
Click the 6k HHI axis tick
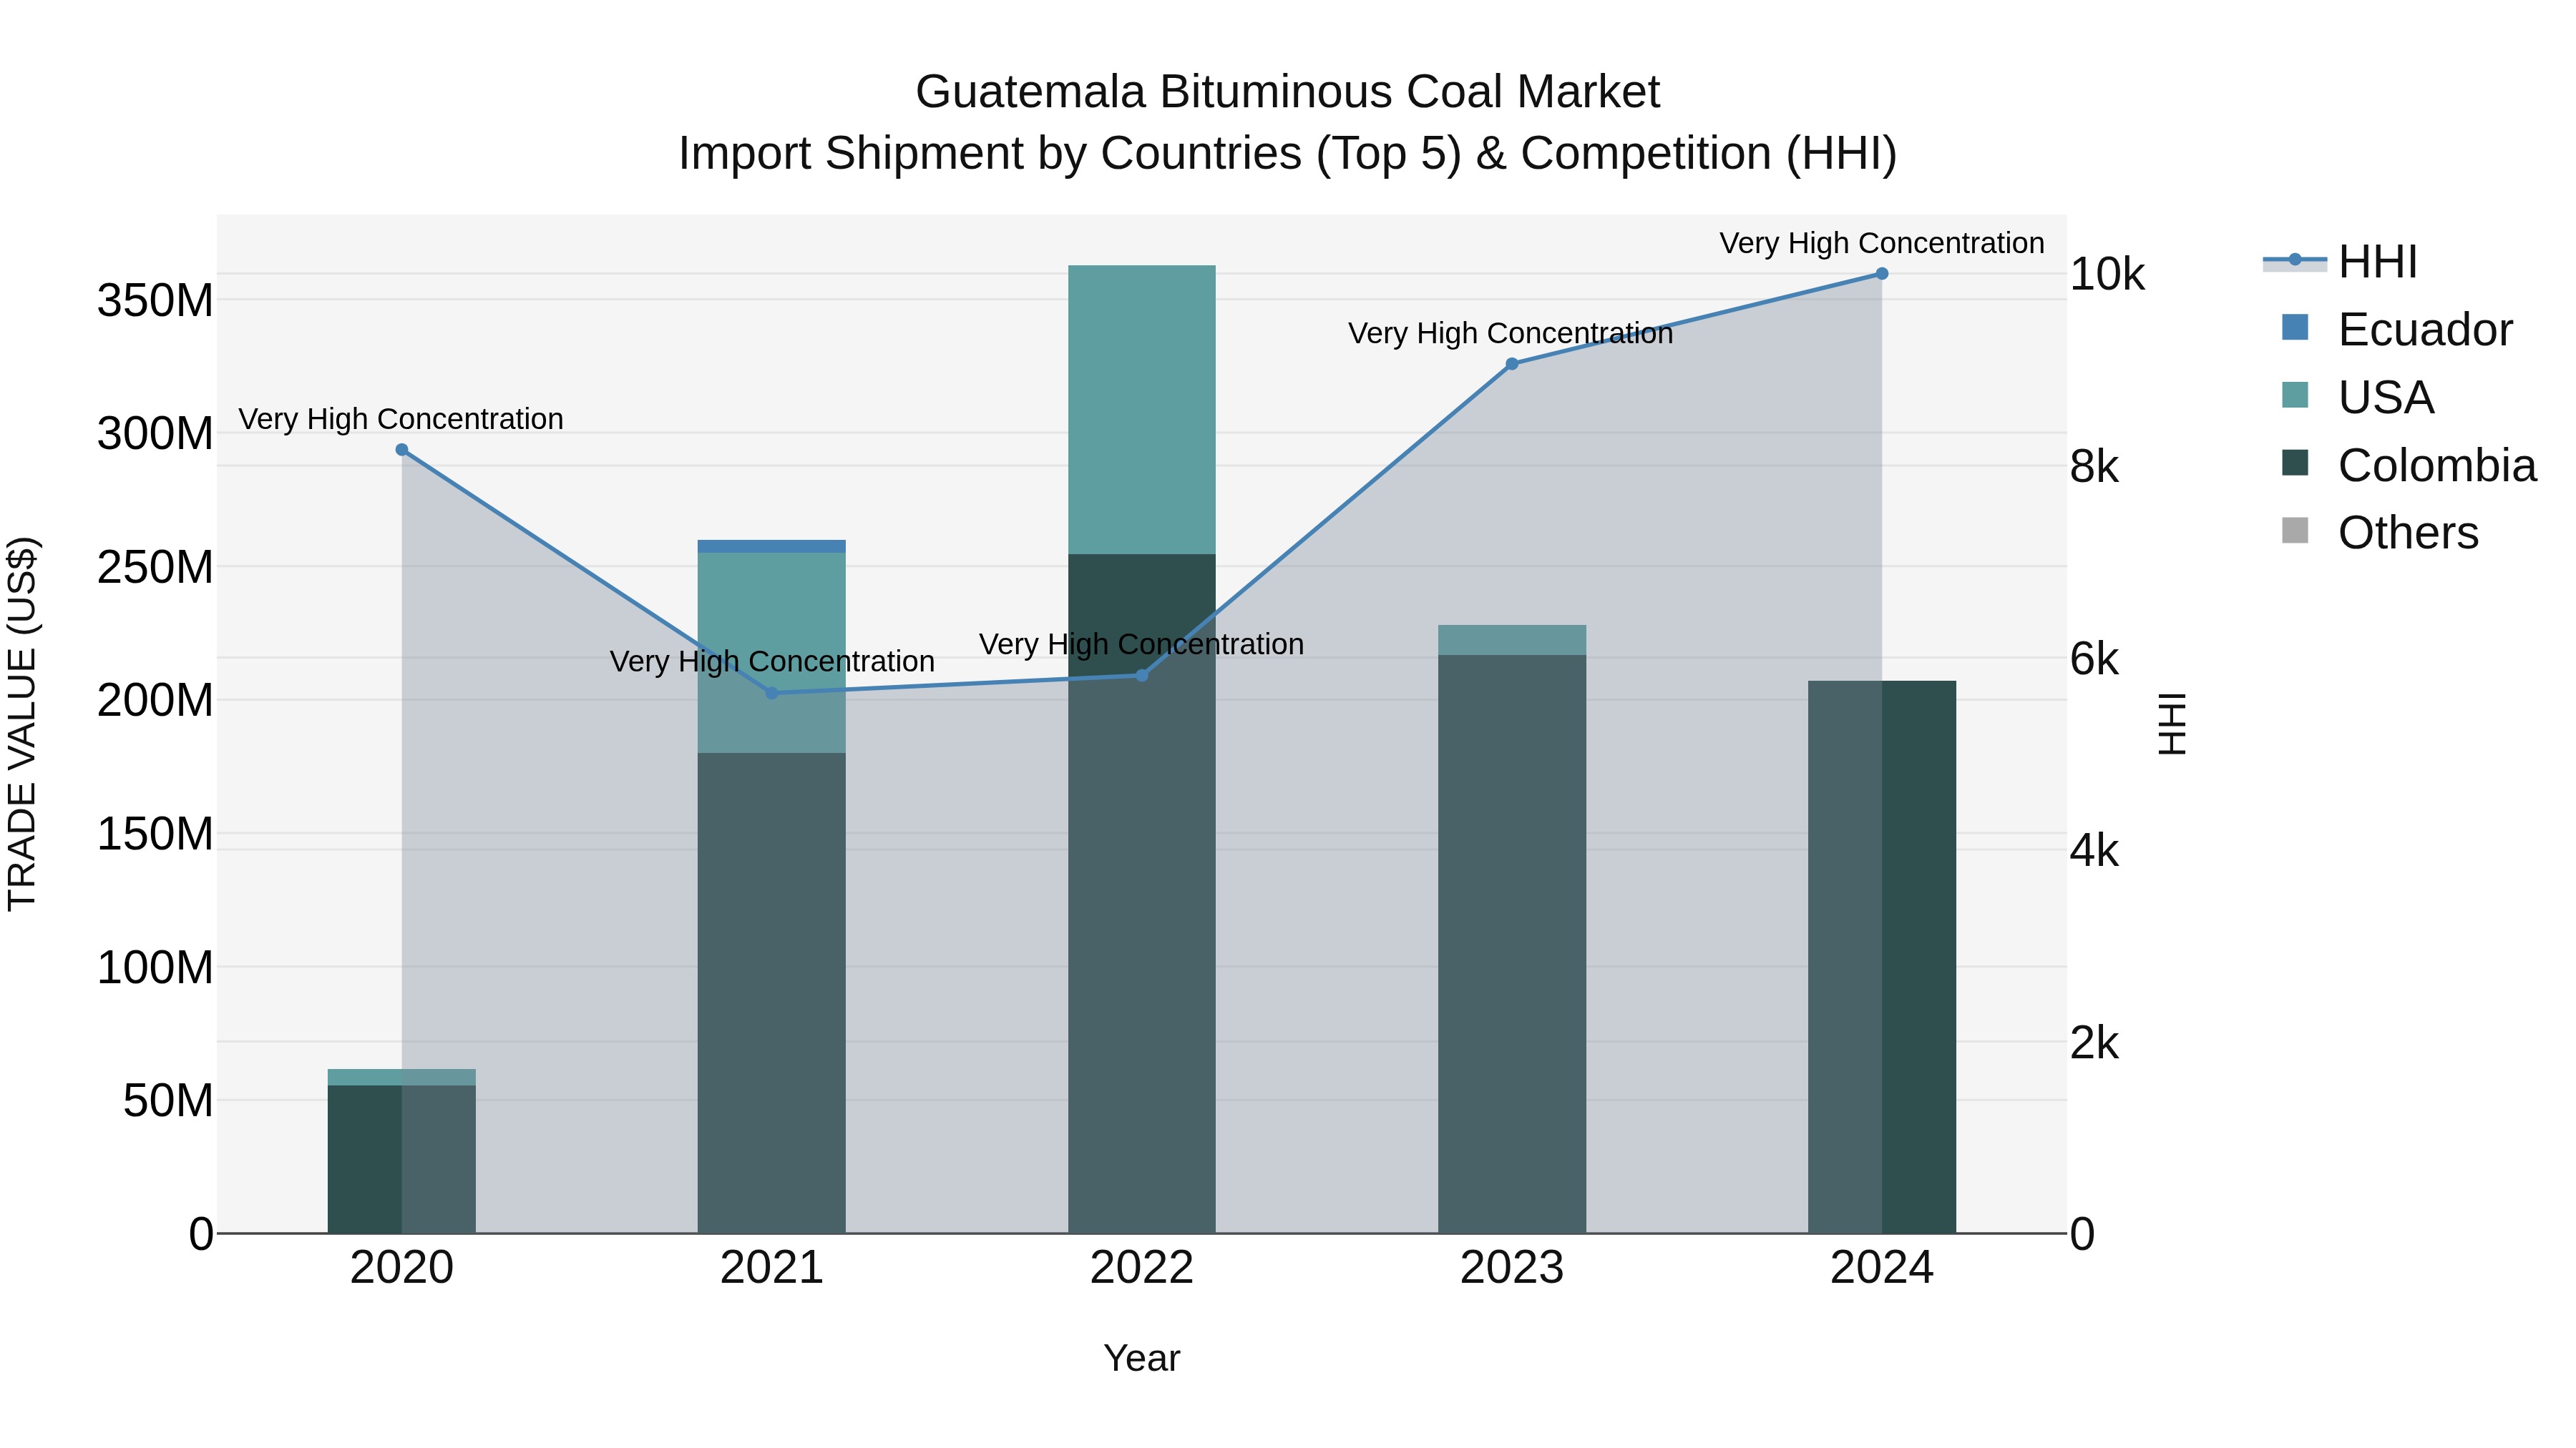[x=2094, y=659]
